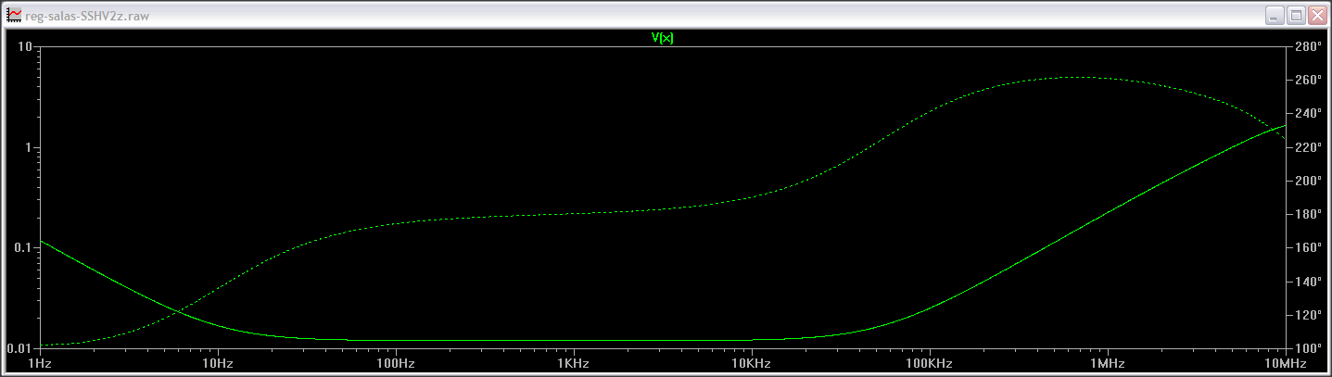
Task: Click the 100KHz frequency axis label
Action: pos(931,363)
